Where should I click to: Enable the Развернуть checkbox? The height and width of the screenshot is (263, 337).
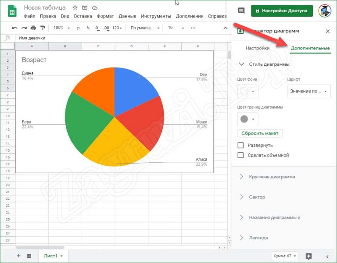point(240,146)
